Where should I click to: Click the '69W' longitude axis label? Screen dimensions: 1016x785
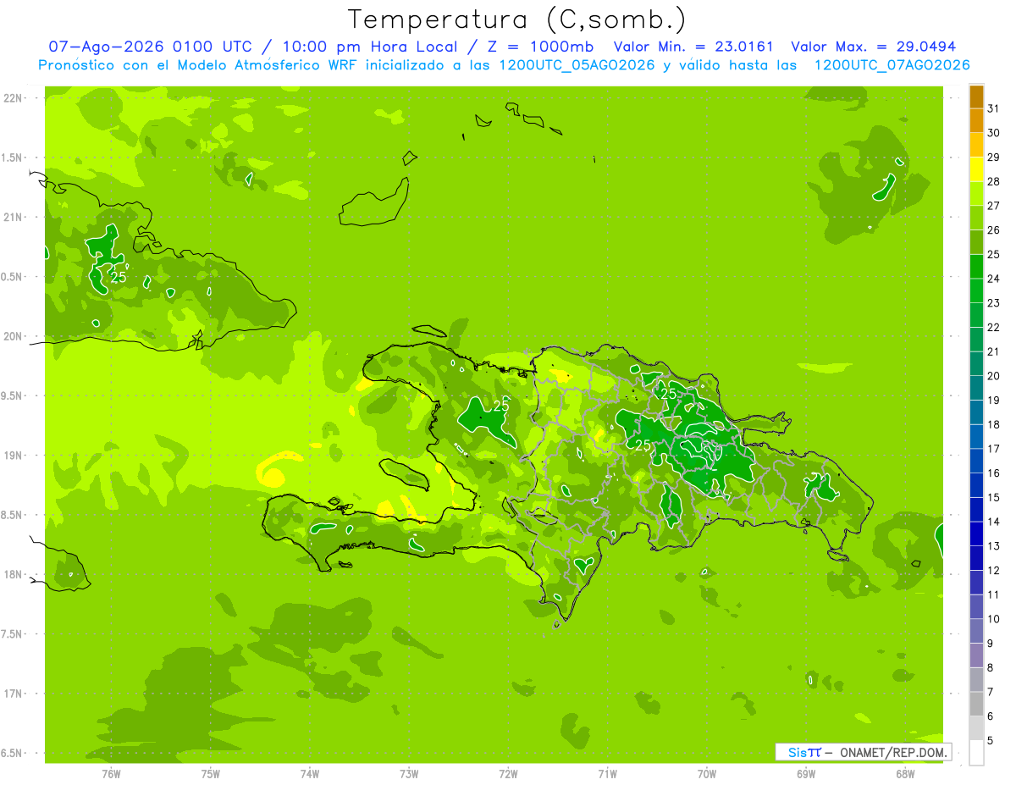pos(806,774)
